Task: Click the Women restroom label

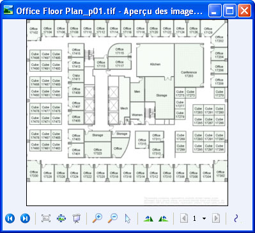Action: [x=137, y=115]
